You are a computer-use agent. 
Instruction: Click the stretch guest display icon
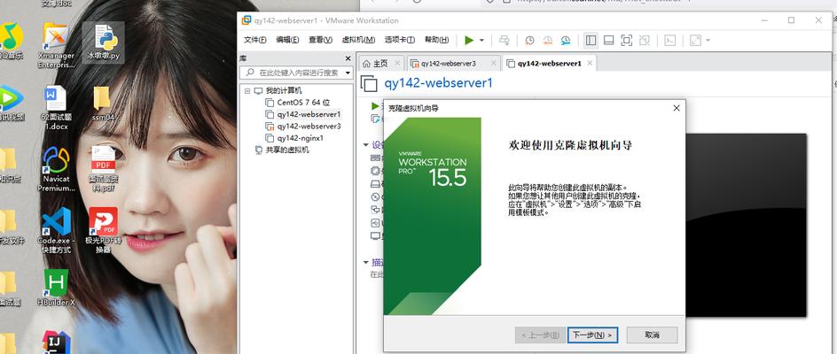coord(695,40)
